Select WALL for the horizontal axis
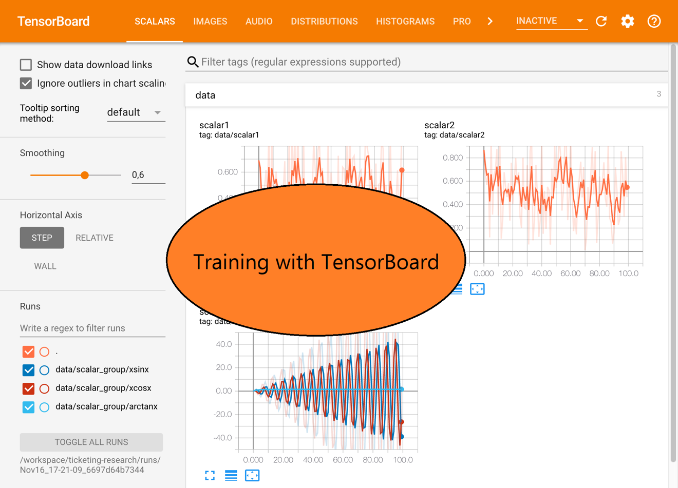 click(45, 266)
